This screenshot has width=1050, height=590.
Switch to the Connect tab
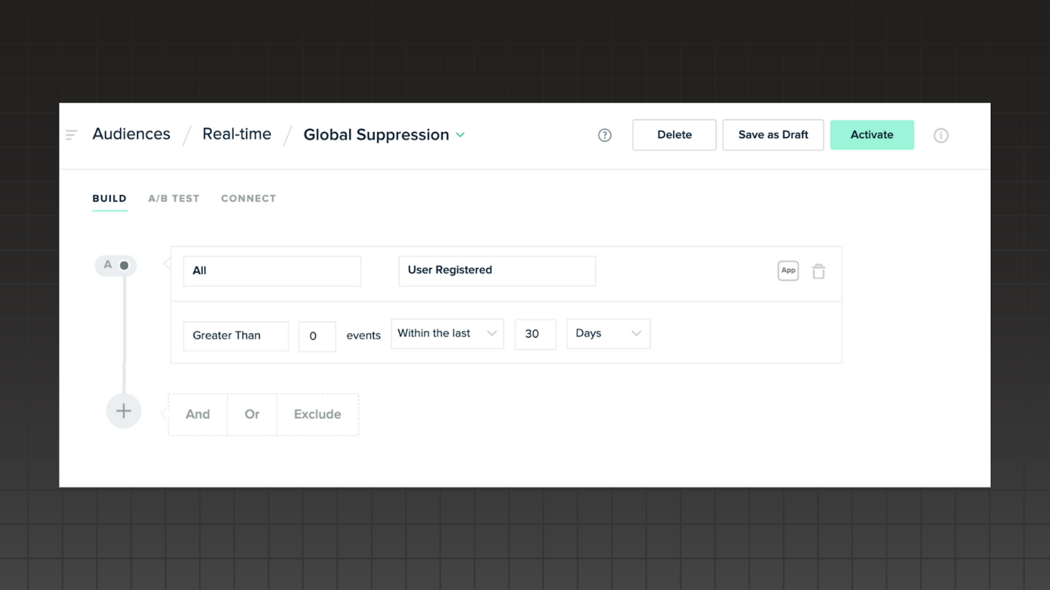pyautogui.click(x=248, y=198)
